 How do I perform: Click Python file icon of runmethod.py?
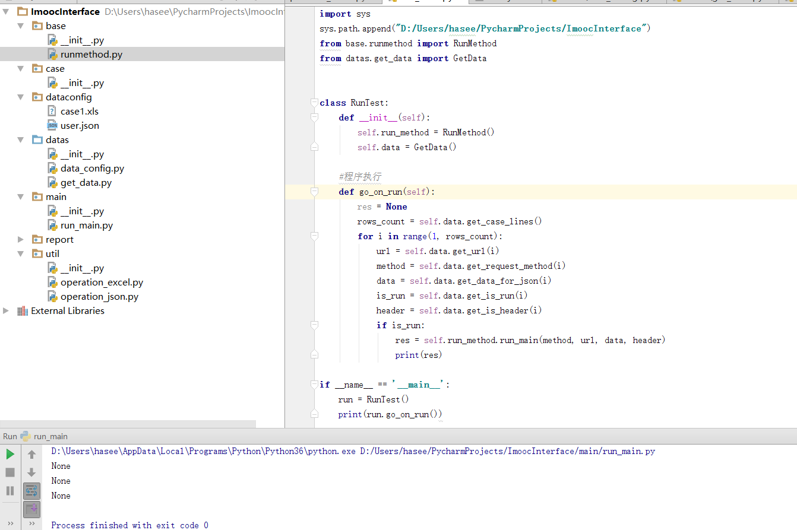pyautogui.click(x=52, y=55)
